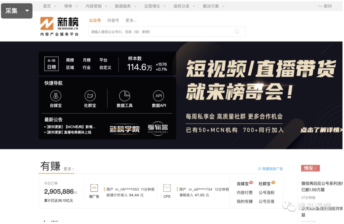Switch the ranking list to 周榜
The width and height of the screenshot is (344, 224).
click(70, 60)
